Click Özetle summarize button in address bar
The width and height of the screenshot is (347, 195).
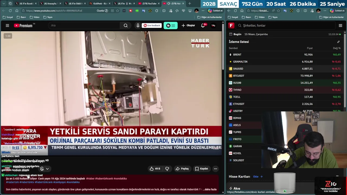[102, 11]
